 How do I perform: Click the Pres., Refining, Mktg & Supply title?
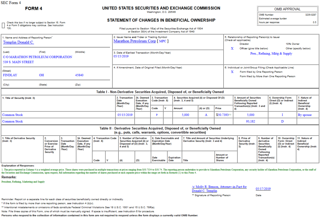(x=271, y=54)
